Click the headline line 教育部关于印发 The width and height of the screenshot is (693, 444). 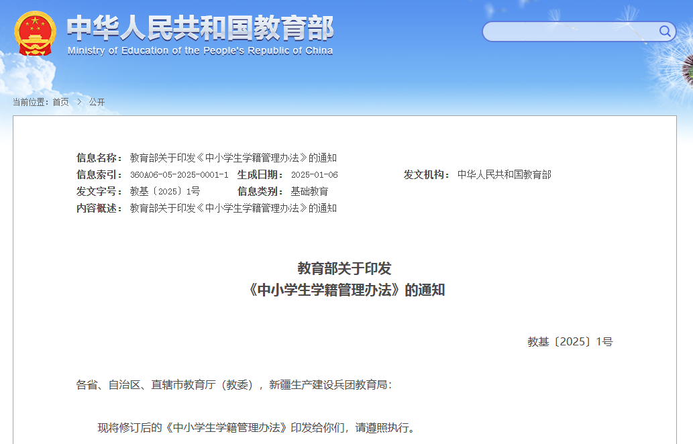pyautogui.click(x=344, y=268)
